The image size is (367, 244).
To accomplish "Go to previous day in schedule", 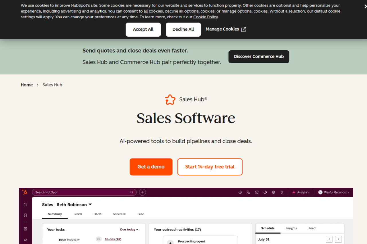I will click(x=329, y=239).
